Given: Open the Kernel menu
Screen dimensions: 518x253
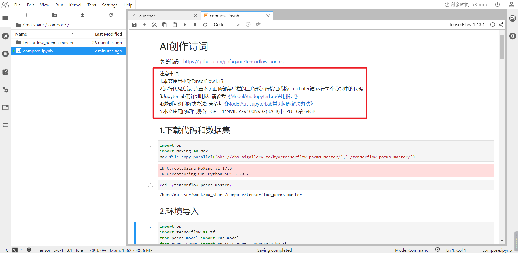Looking at the screenshot, I should click(75, 5).
